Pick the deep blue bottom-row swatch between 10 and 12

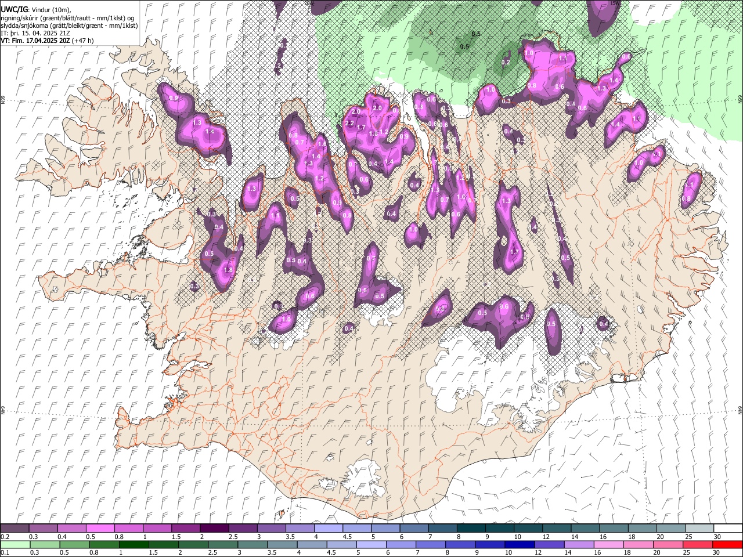(x=520, y=544)
